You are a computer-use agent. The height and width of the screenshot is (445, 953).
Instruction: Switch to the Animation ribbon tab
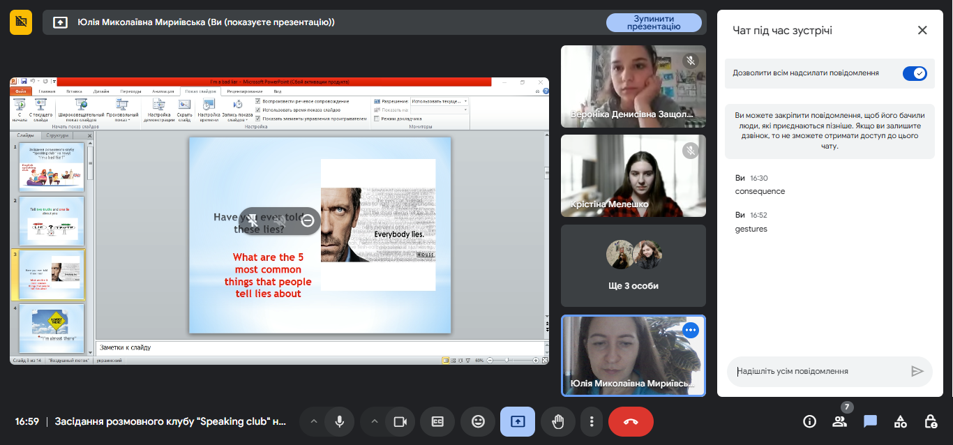point(163,91)
